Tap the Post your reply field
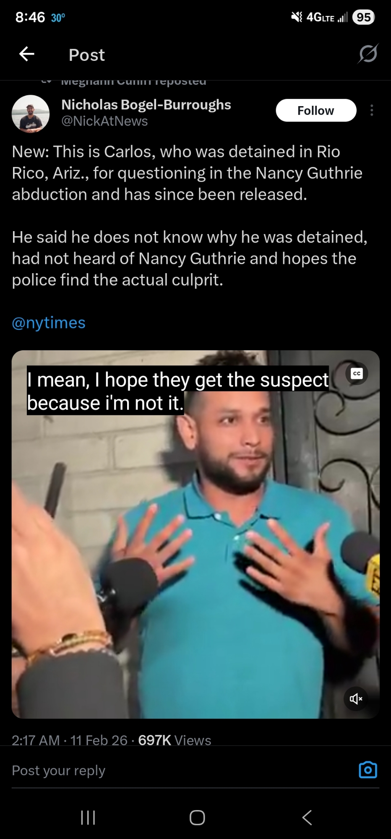This screenshot has width=391, height=839. [180, 771]
